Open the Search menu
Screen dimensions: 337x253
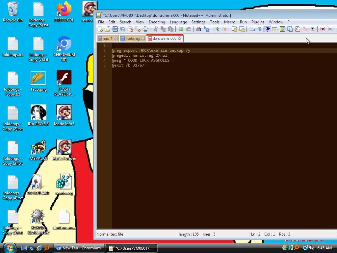(125, 22)
